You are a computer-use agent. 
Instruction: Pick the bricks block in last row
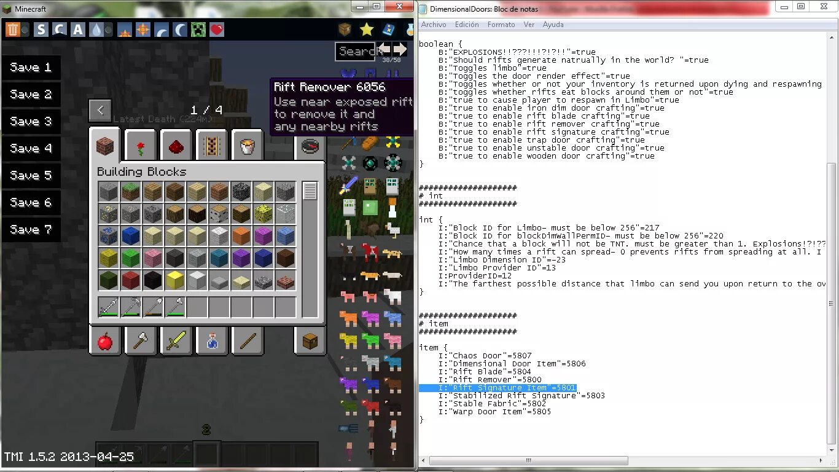click(285, 280)
